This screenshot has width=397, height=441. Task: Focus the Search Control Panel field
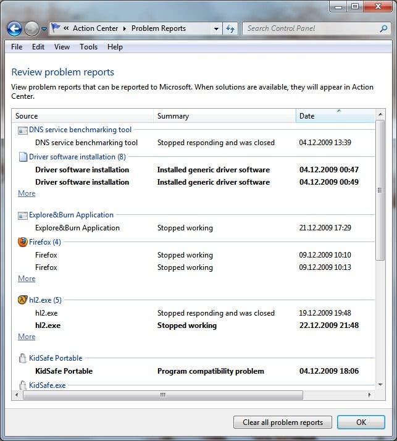[x=316, y=28]
